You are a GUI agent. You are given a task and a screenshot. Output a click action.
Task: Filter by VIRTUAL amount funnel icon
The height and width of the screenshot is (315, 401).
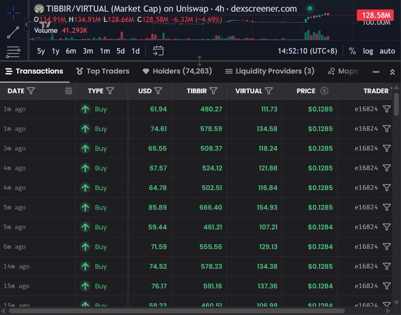[269, 91]
